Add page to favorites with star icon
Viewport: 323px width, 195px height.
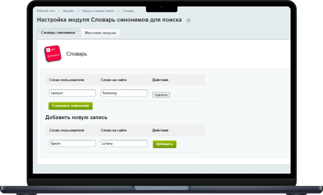coord(188,20)
